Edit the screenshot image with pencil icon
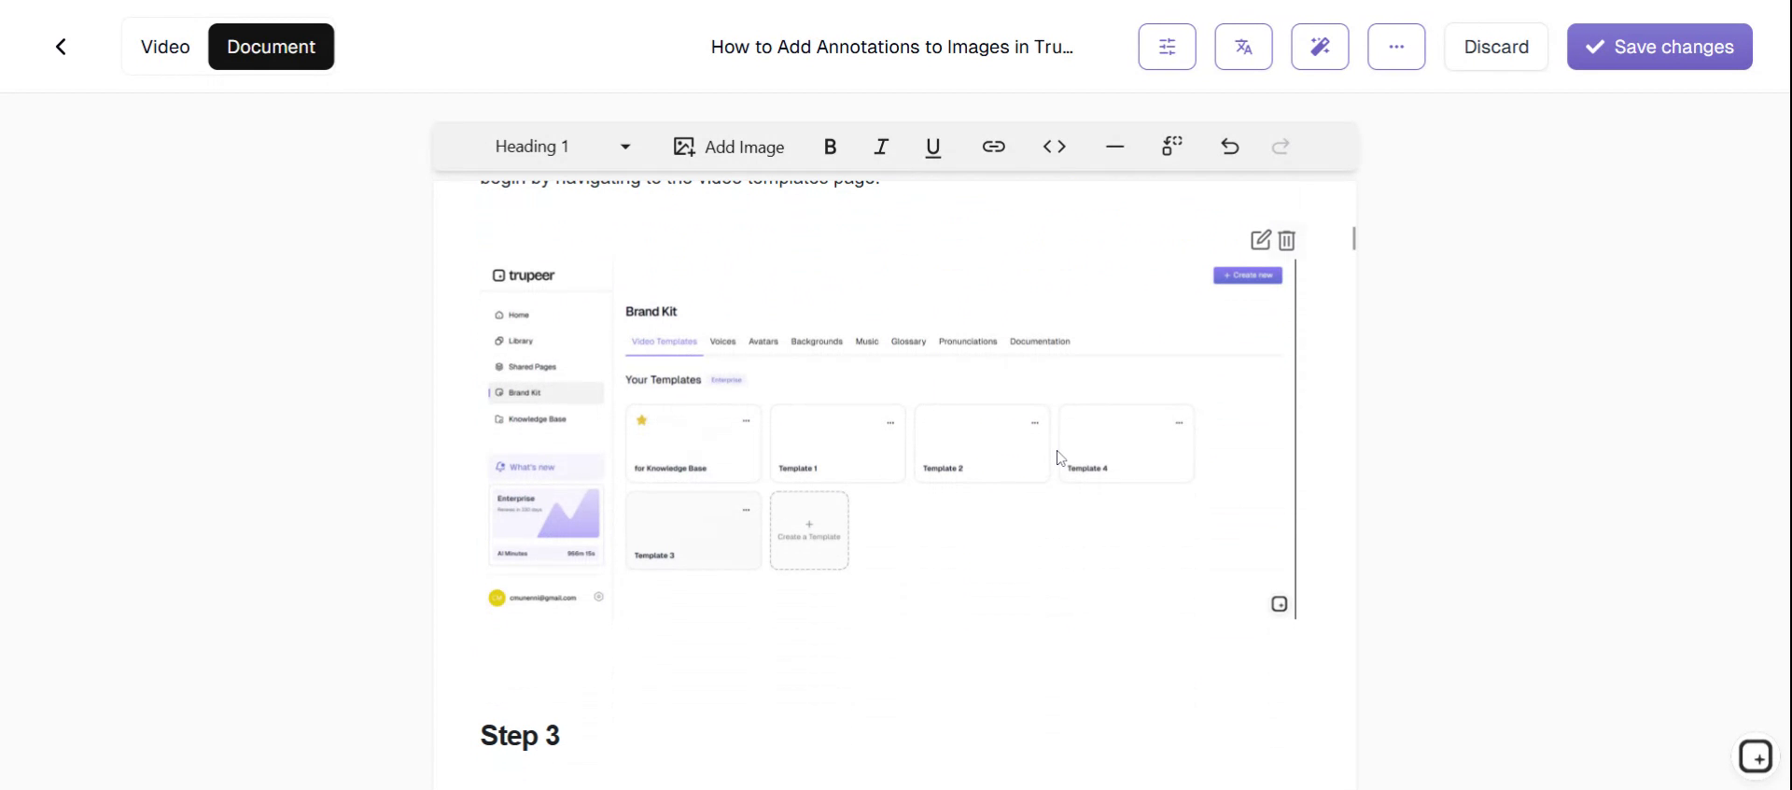 coord(1261,240)
